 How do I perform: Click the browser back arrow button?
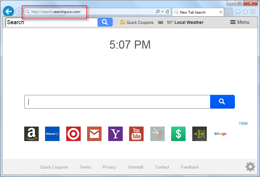click(x=8, y=11)
